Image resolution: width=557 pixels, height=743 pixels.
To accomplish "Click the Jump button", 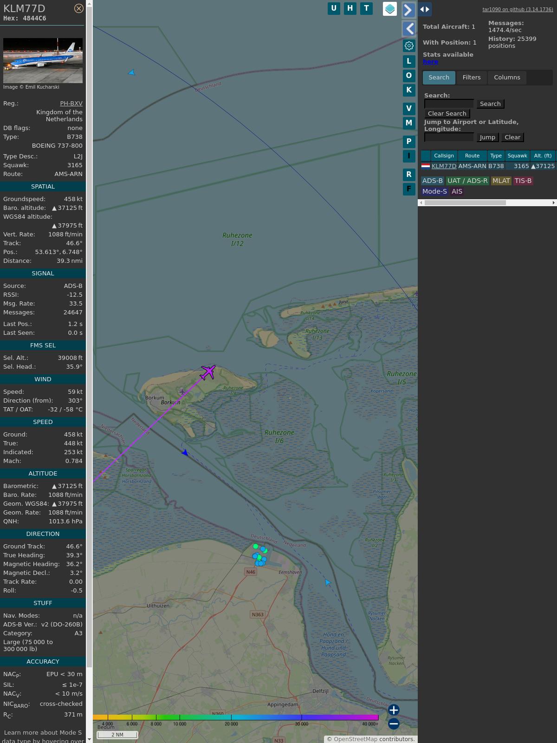I will coord(487,137).
